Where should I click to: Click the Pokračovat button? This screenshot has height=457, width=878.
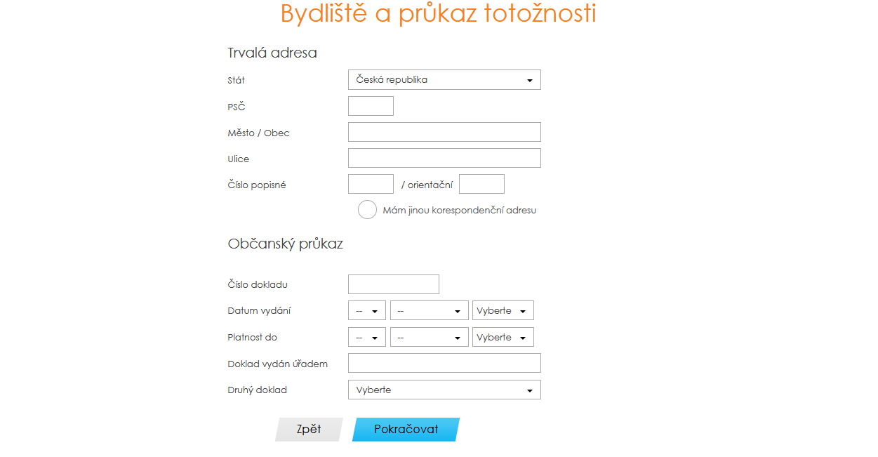[x=406, y=429]
